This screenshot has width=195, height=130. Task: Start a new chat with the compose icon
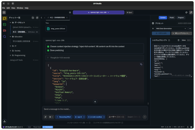37,18
